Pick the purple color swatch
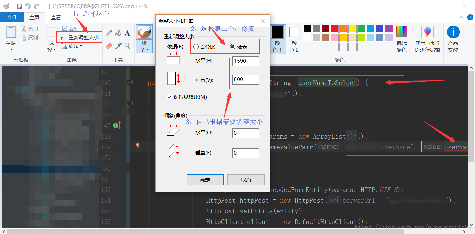The width and height of the screenshot is (475, 234). point(389,29)
